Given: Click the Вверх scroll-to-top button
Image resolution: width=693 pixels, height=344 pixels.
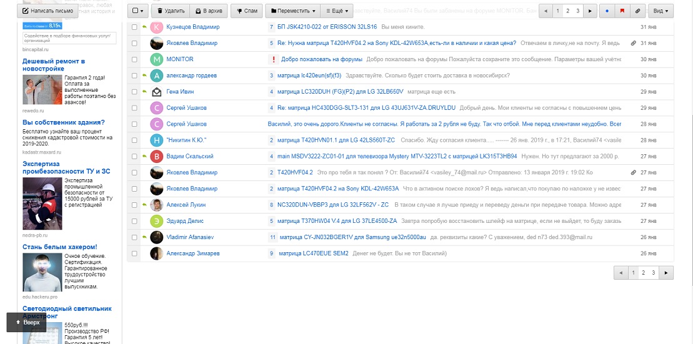Looking at the screenshot, I should tap(27, 322).
